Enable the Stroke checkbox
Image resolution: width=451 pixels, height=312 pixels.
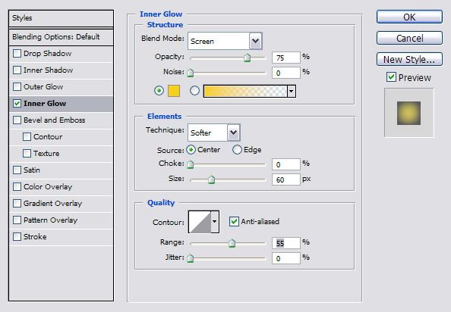(x=17, y=236)
